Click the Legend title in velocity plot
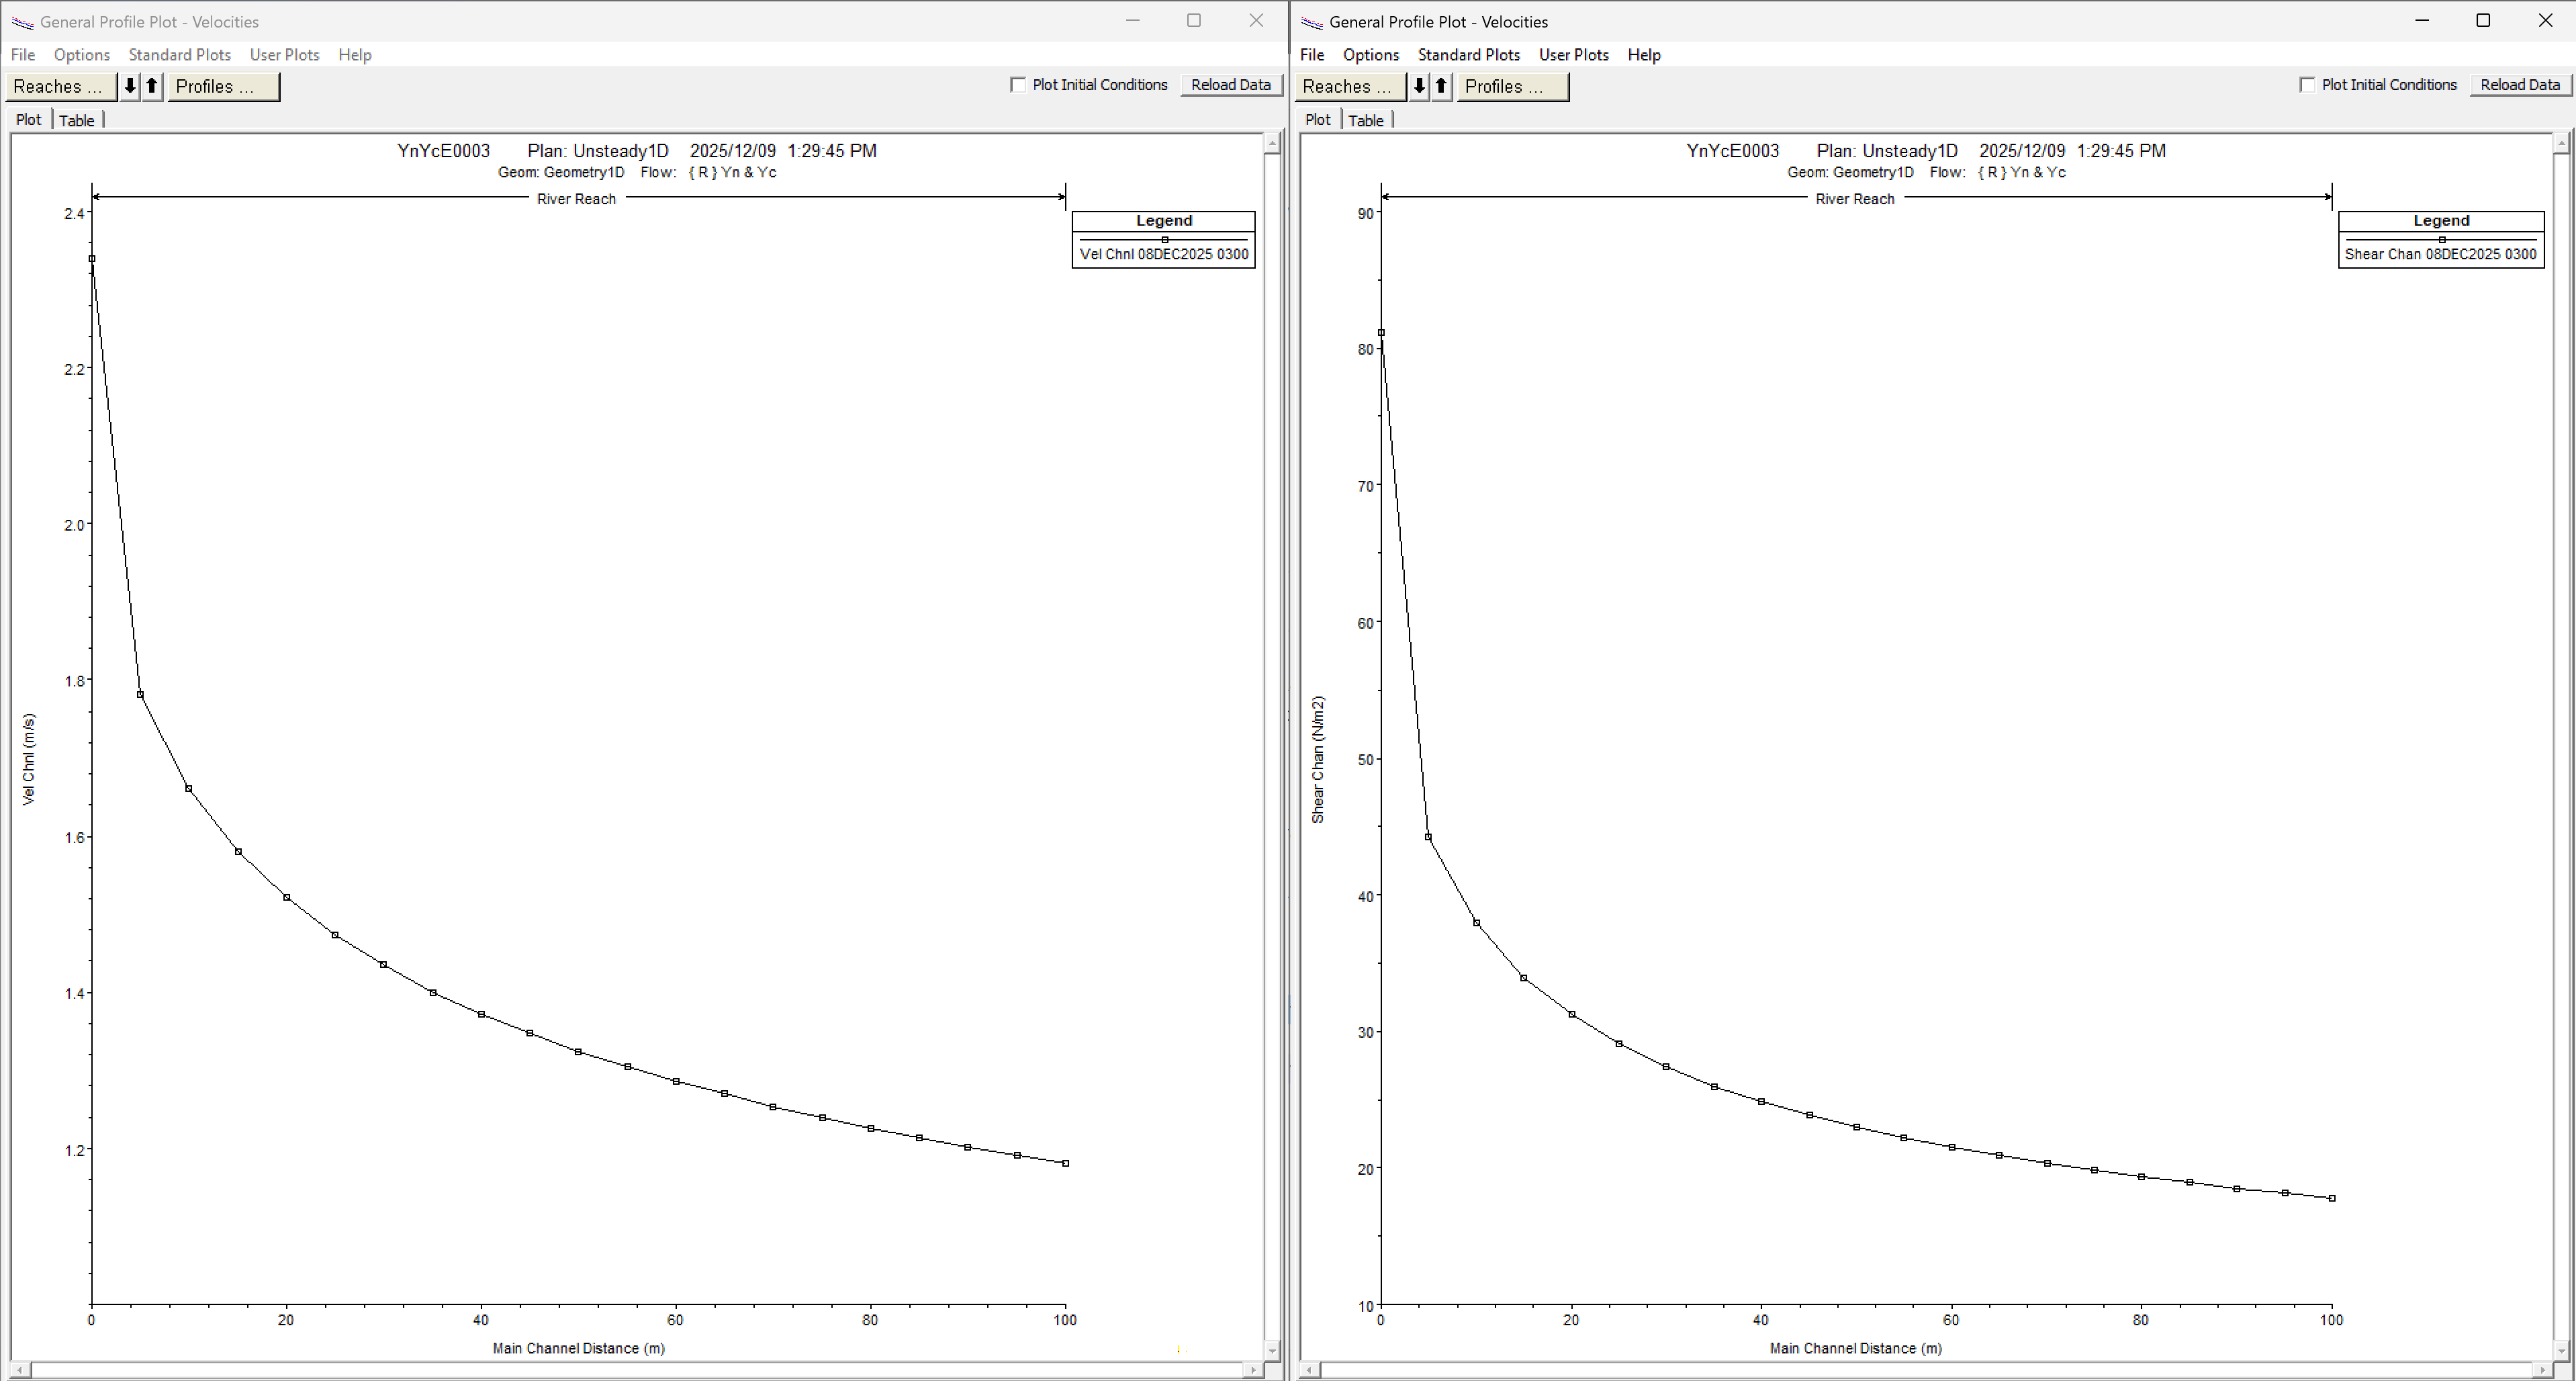 click(1164, 221)
